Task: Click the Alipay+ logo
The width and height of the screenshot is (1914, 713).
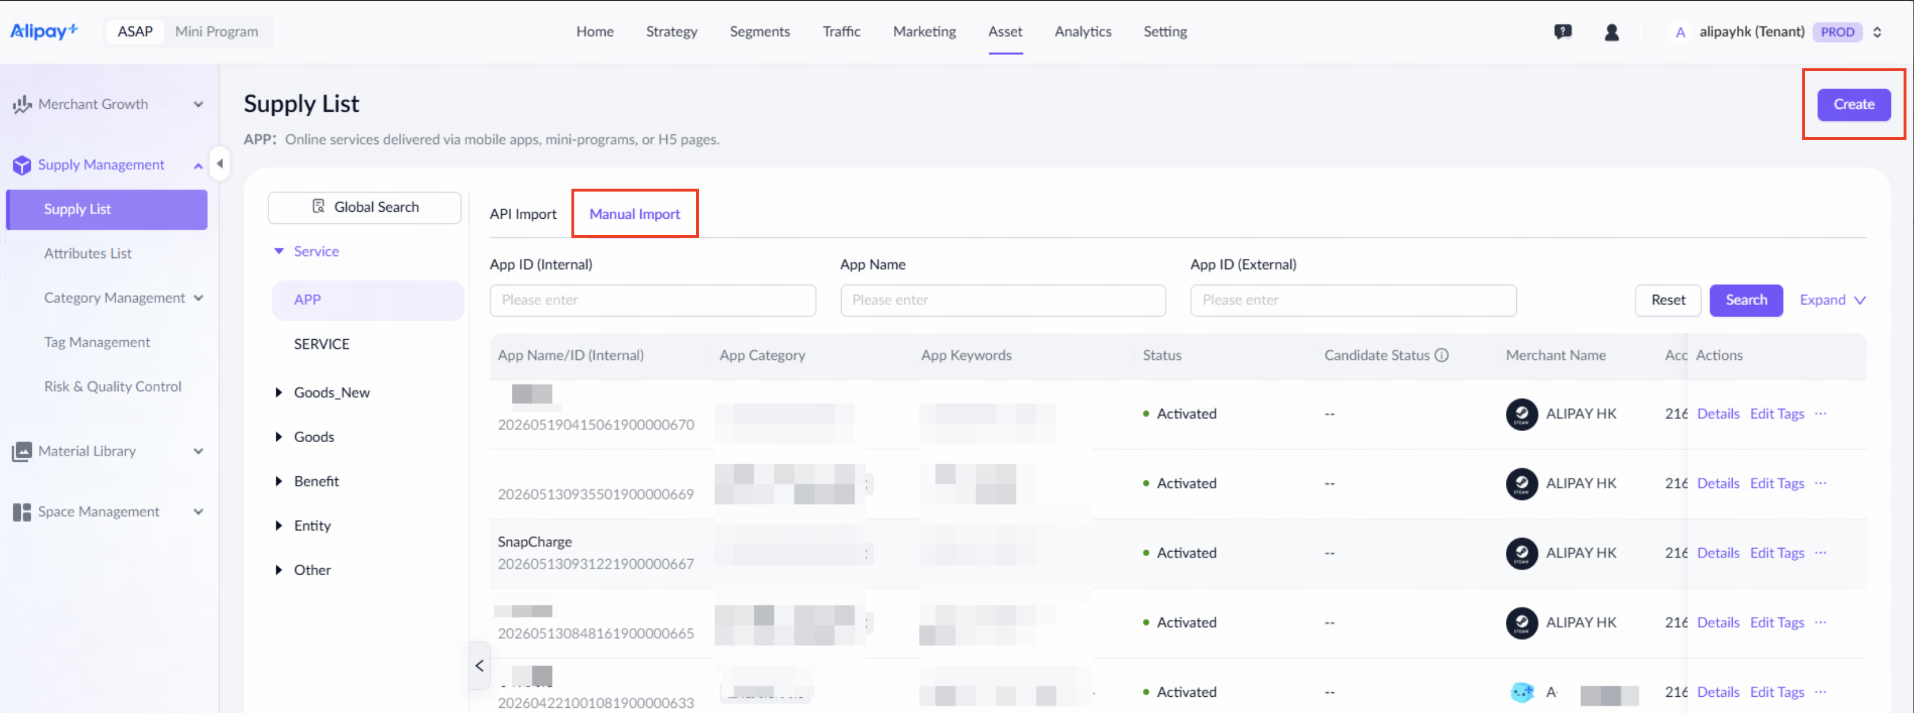Action: (44, 31)
